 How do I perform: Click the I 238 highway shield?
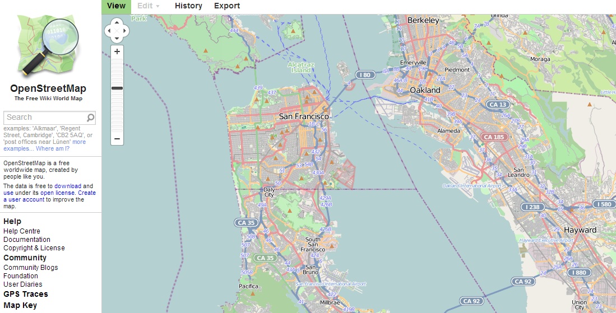532,207
